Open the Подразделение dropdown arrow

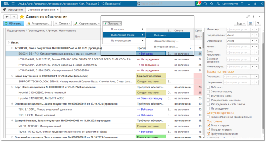[253, 35]
